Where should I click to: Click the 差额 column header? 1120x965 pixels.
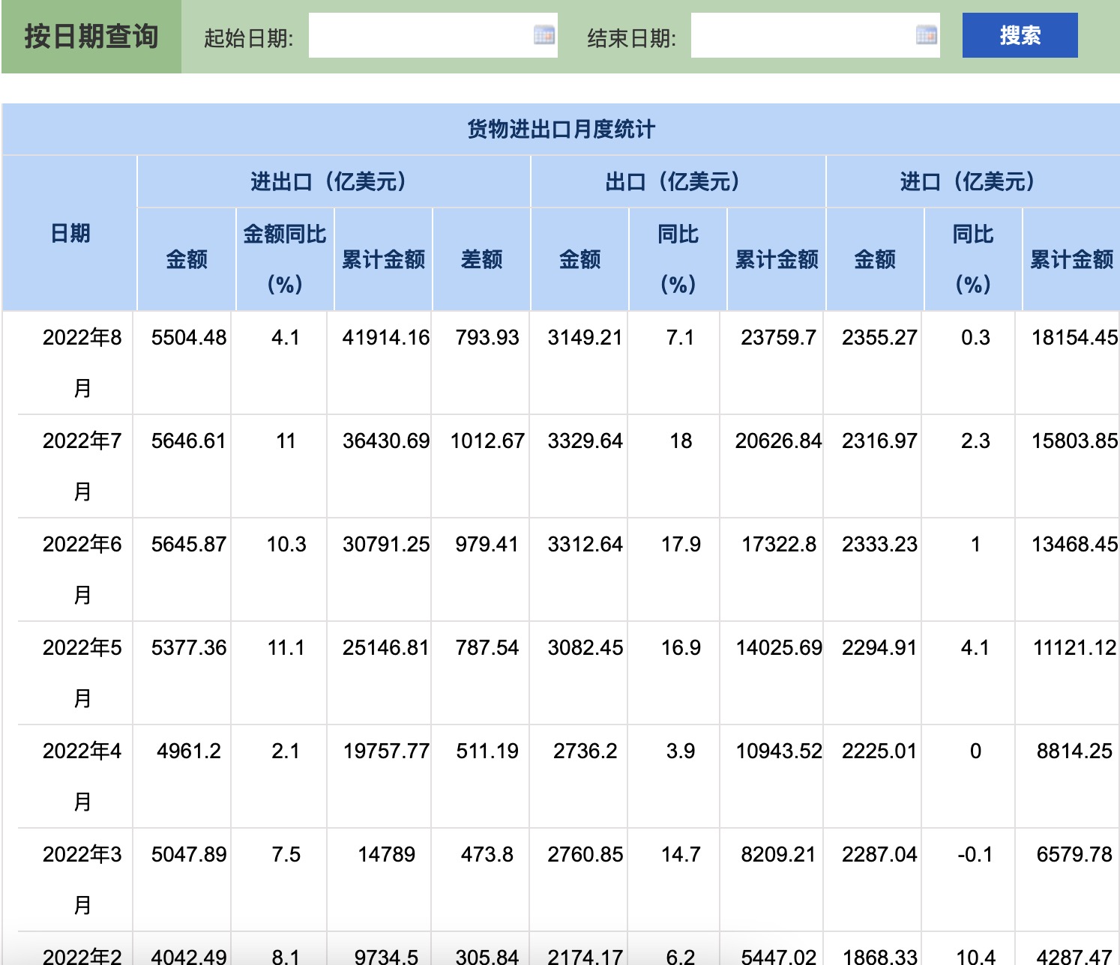(482, 258)
